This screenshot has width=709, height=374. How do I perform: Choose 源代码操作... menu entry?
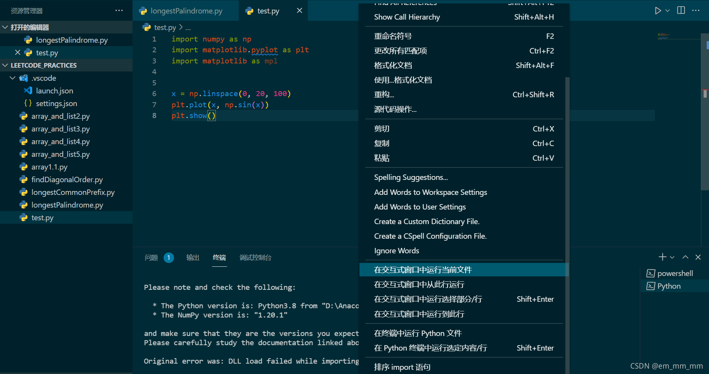point(464,109)
